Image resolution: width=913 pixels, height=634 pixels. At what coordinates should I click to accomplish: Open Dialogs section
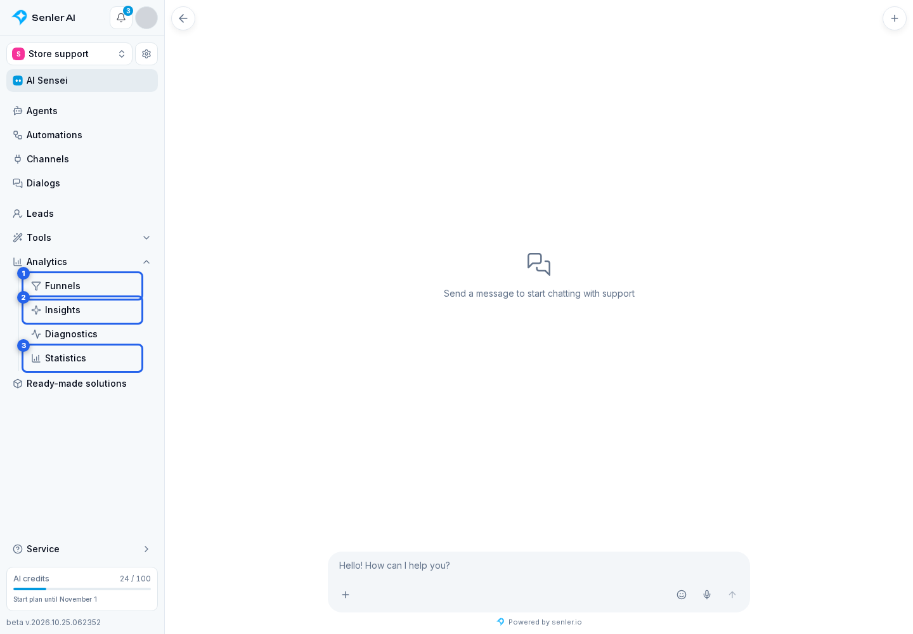pos(82,183)
